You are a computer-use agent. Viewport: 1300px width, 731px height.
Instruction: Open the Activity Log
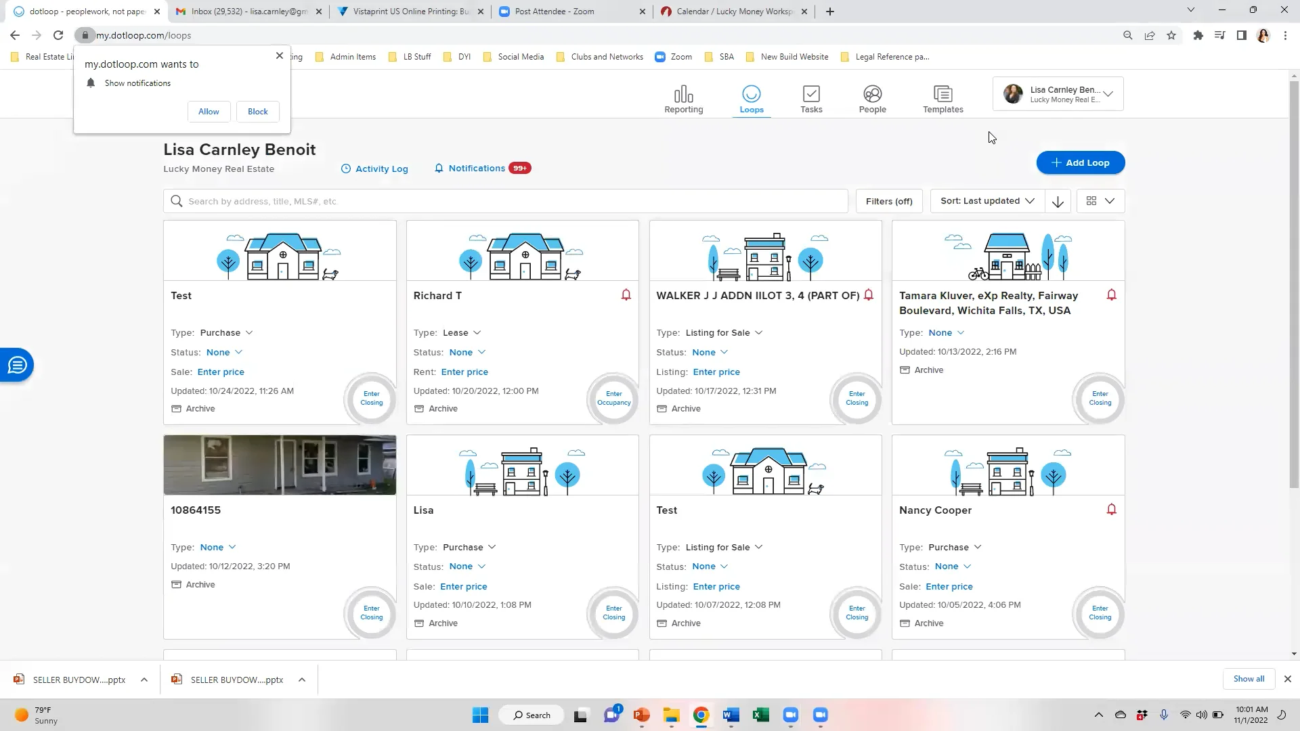pos(374,169)
